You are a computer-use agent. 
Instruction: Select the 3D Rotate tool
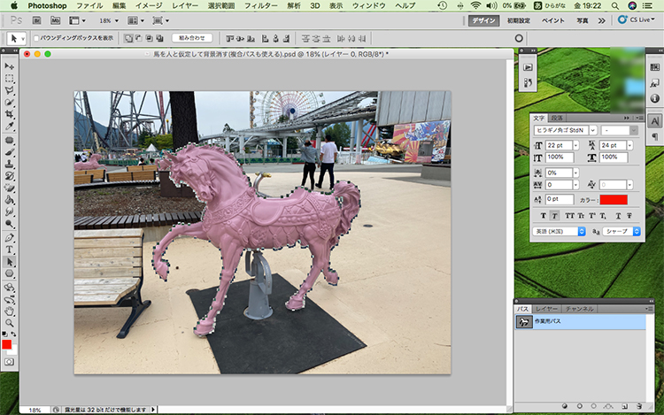(x=10, y=288)
